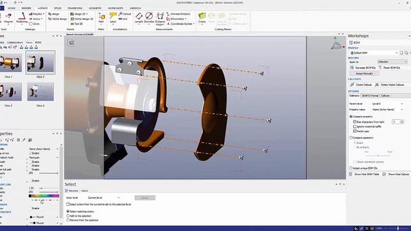The image size is (411, 231).
Task: Select the View 4 thumbnail
Action: coord(40,92)
